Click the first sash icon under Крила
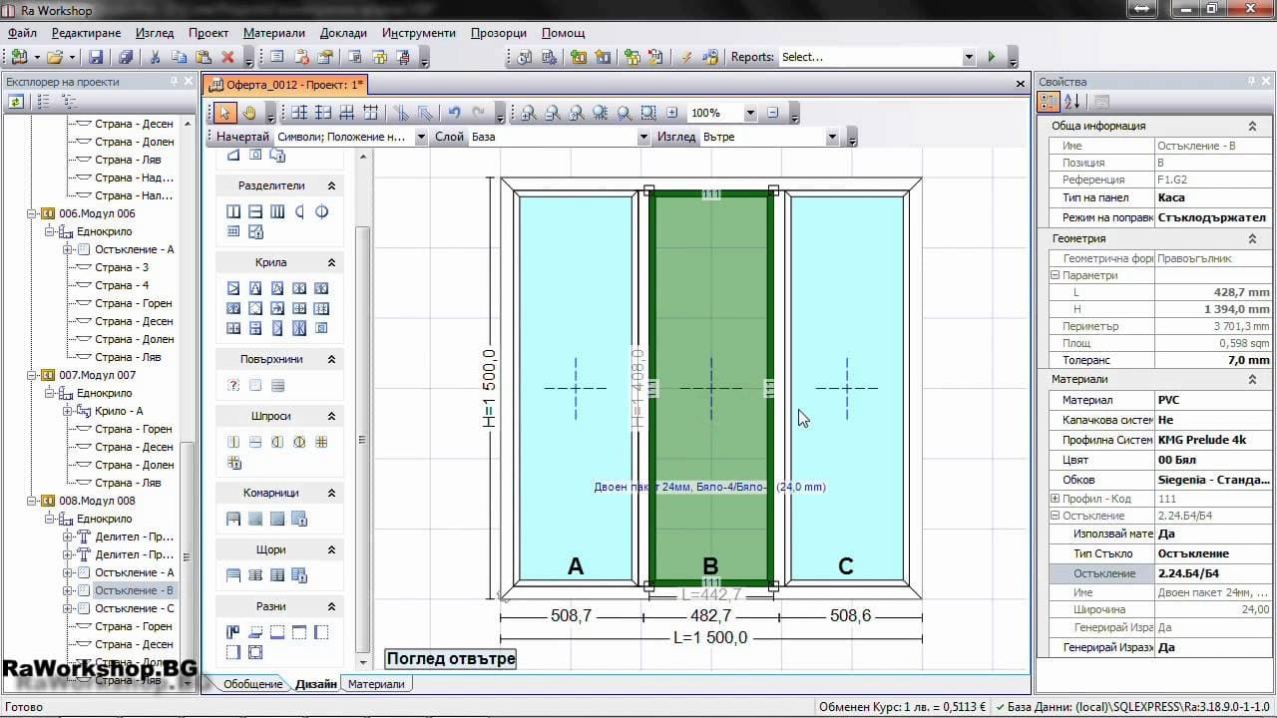 (233, 288)
